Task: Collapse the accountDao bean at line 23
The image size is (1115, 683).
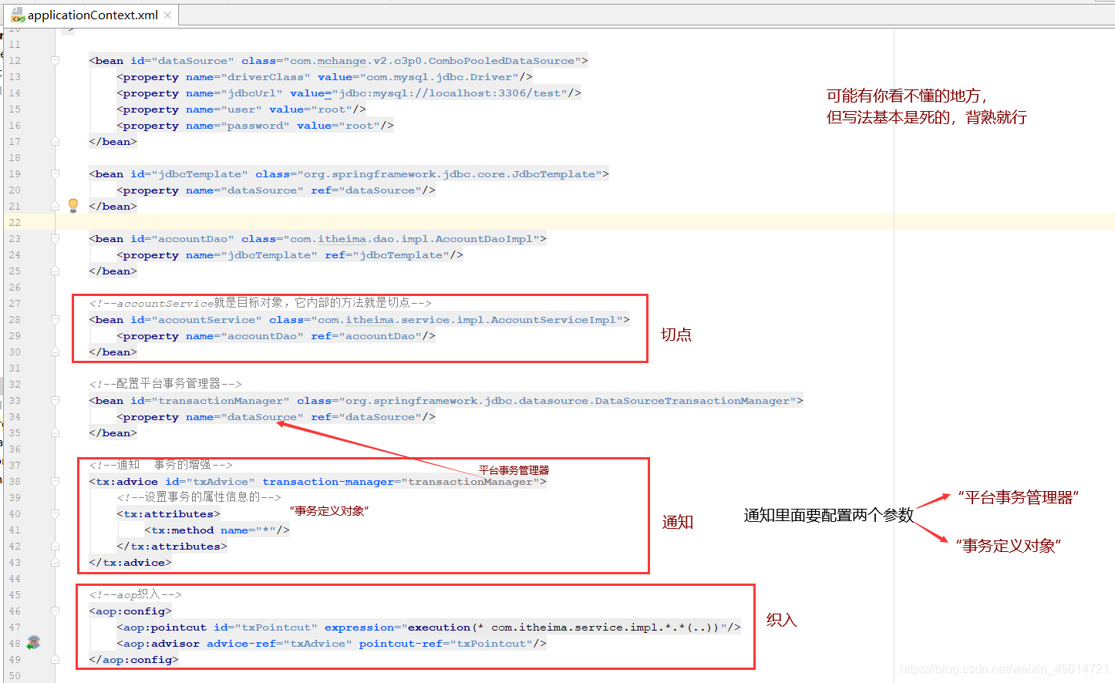Action: 55,238
